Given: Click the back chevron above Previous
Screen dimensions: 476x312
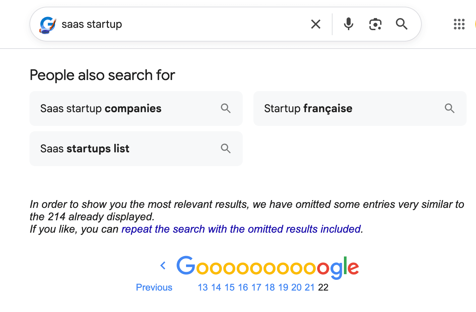Looking at the screenshot, I should coord(163,265).
